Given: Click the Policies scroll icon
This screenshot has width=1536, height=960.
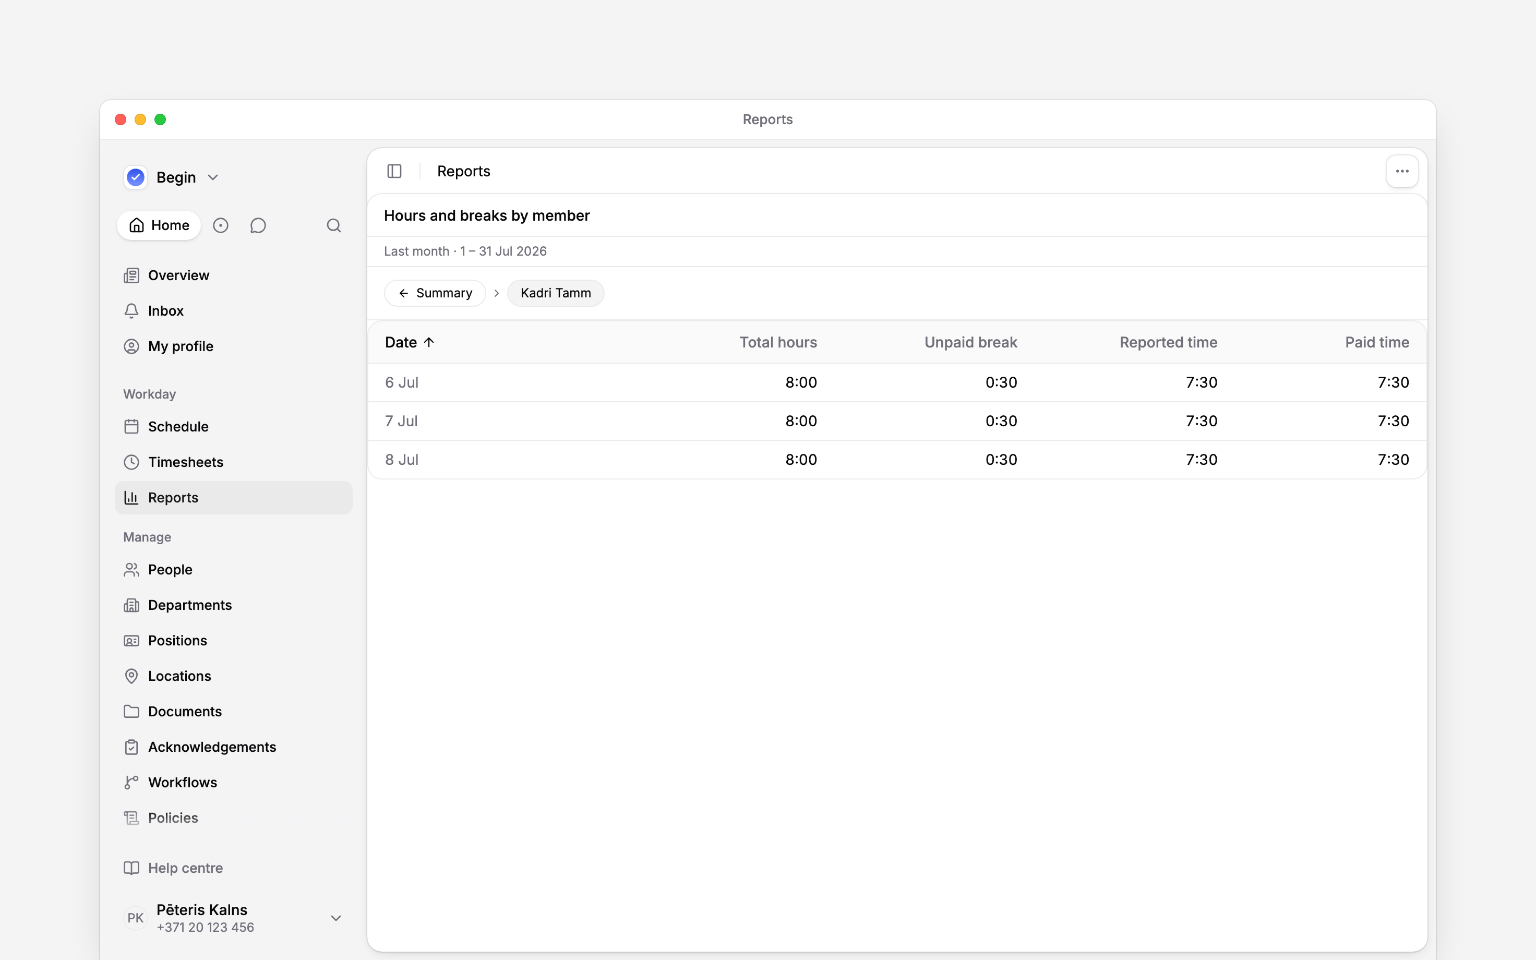Looking at the screenshot, I should pyautogui.click(x=131, y=818).
